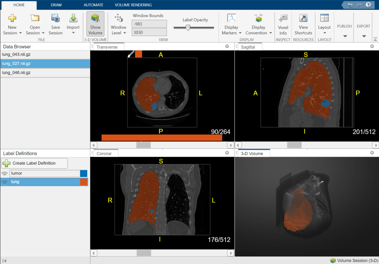Expand the Import dropdown arrow
The width and height of the screenshot is (379, 264).
[73, 33]
